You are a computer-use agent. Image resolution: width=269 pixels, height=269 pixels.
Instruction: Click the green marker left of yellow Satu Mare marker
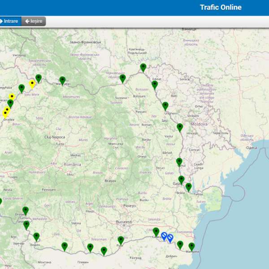(22, 89)
